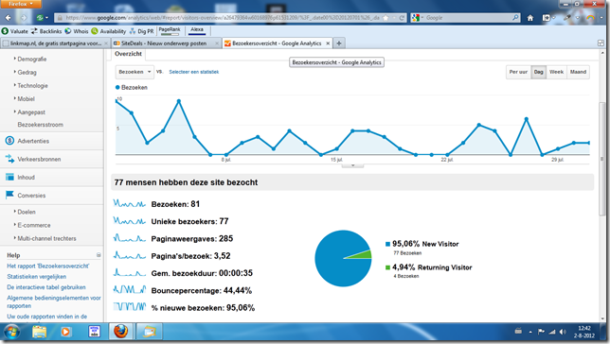
Task: Click Selecteer een statistiek link
Action: [x=194, y=72]
